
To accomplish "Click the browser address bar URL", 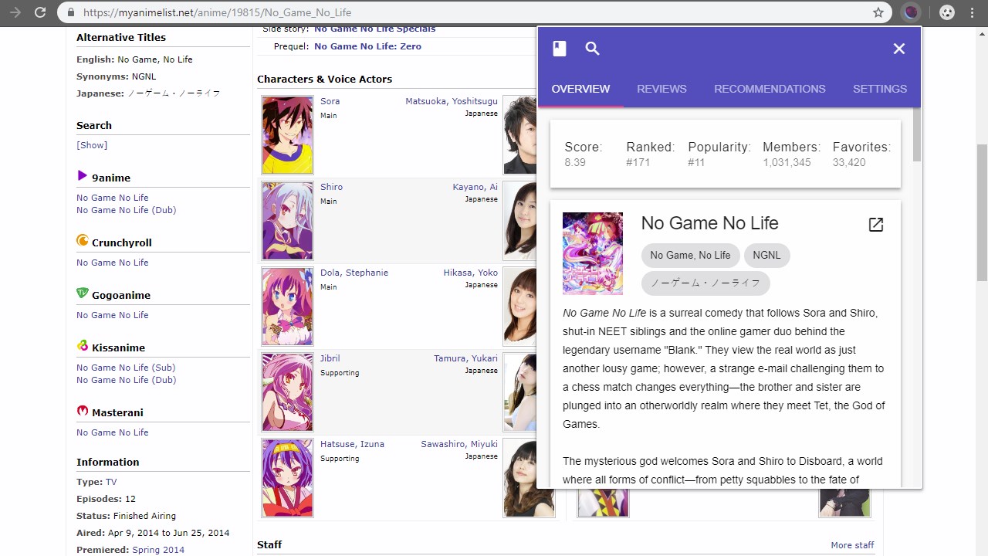I will point(217,12).
